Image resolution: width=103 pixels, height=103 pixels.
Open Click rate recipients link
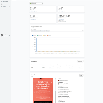(x=62, y=11)
